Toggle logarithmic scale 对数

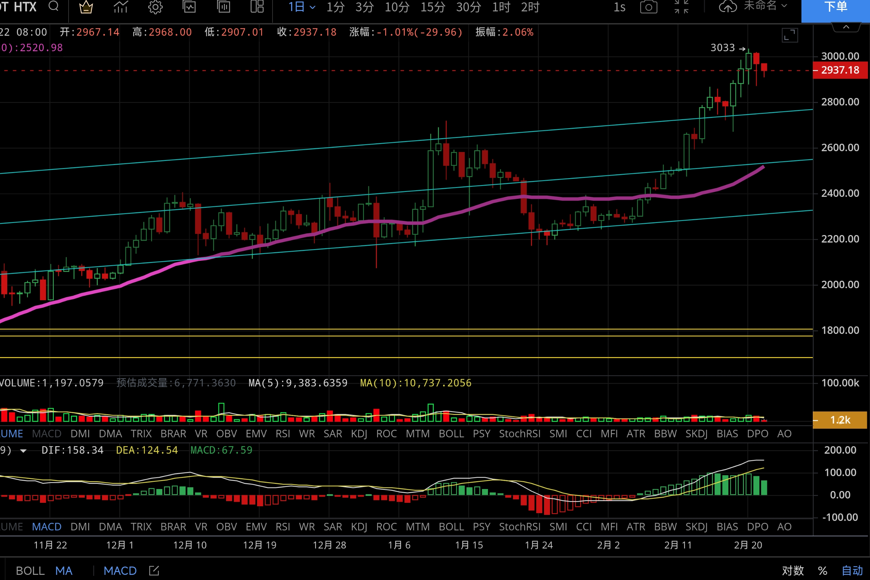tap(793, 570)
